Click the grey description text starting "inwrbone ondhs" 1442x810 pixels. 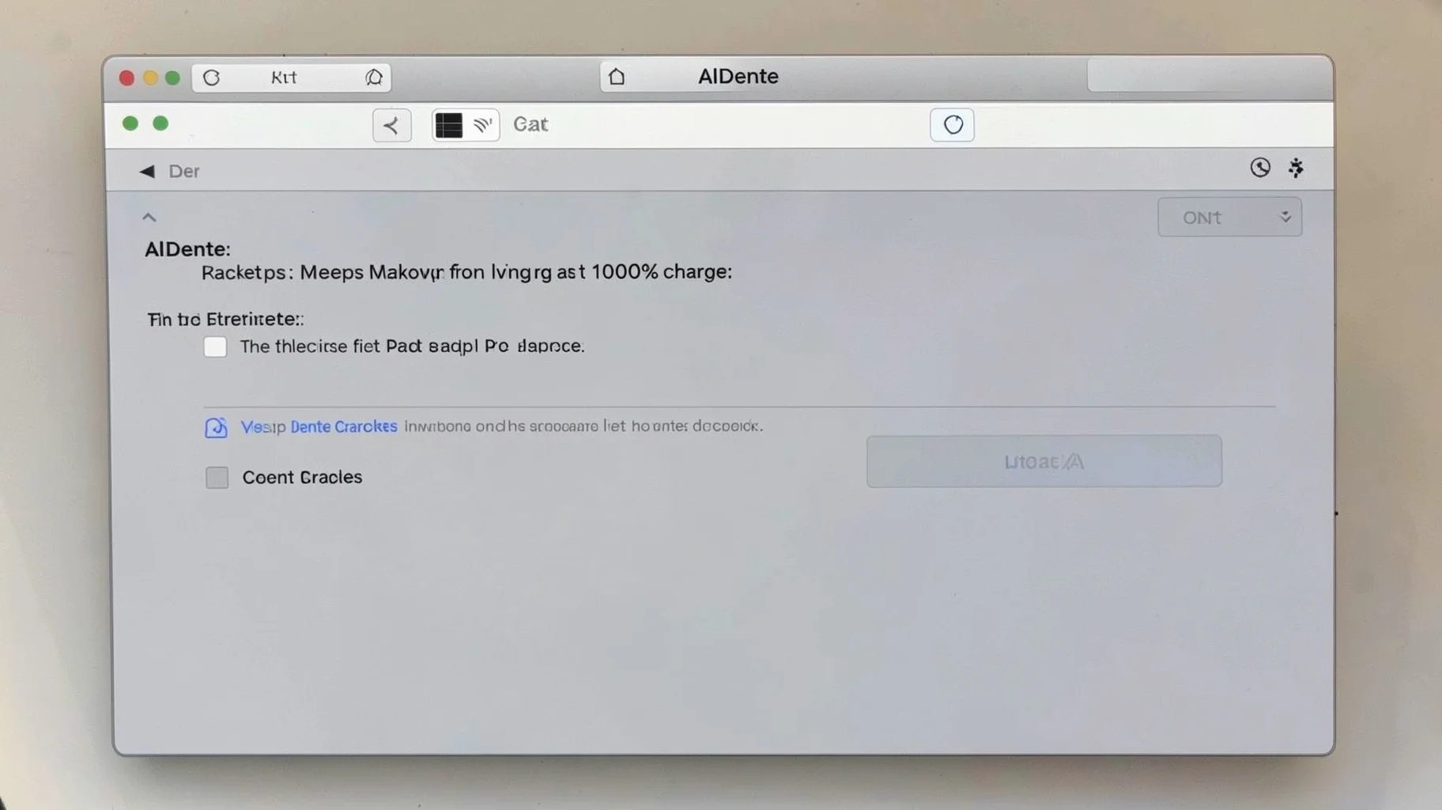pos(583,426)
